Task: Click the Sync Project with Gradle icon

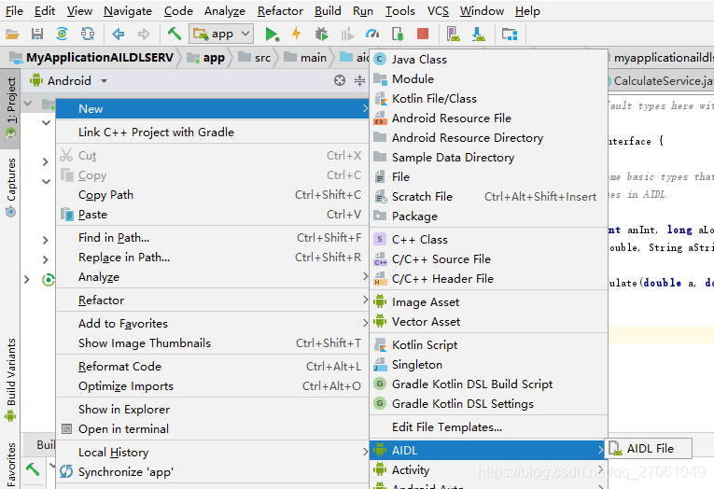Action: (x=63, y=34)
